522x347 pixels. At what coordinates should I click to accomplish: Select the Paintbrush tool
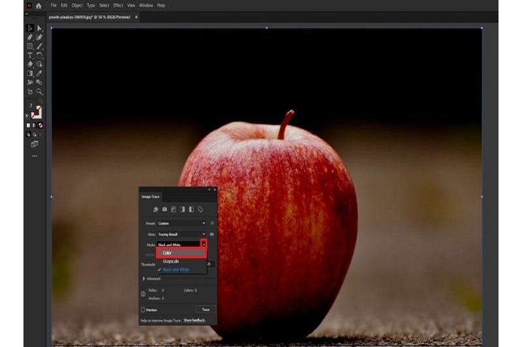click(39, 46)
